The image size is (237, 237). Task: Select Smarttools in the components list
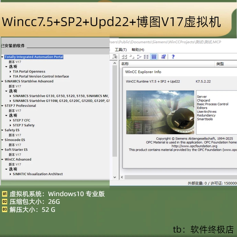205,119
